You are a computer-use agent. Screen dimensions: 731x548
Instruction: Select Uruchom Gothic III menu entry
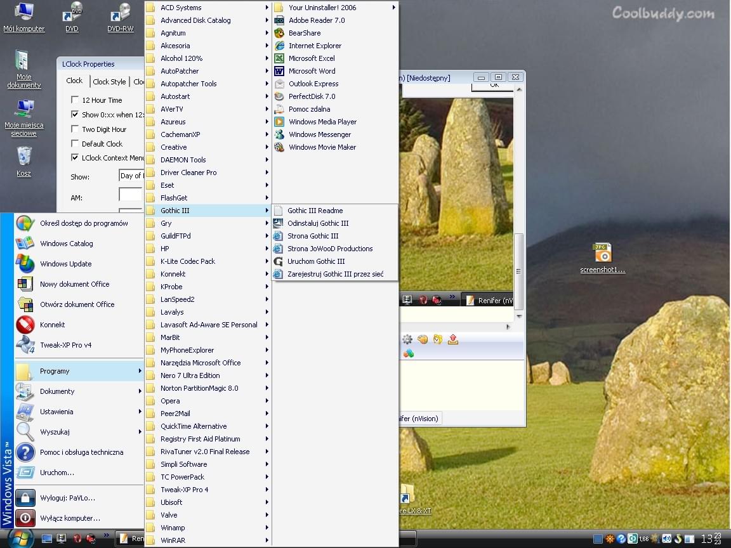point(316,261)
